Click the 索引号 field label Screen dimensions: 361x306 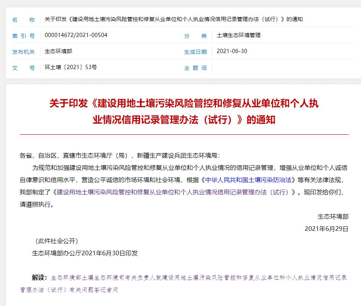24,36
